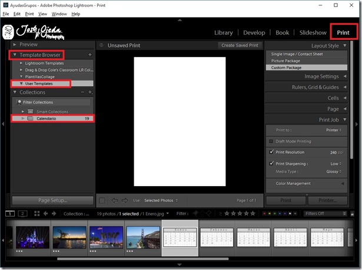Select second window button 2
This screenshot has height=270, width=362.
click(x=22, y=214)
